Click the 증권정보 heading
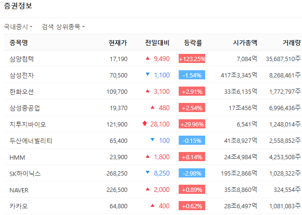302x215 pixels. click(x=18, y=6)
